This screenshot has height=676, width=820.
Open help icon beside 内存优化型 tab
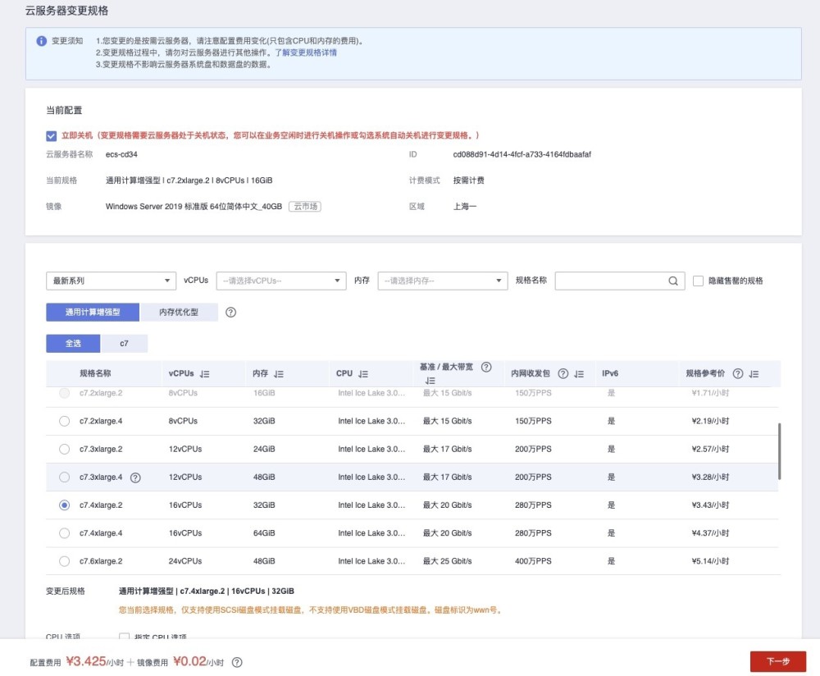click(x=230, y=313)
